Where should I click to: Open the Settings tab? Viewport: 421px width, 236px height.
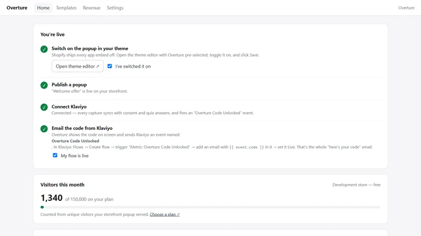click(x=115, y=8)
